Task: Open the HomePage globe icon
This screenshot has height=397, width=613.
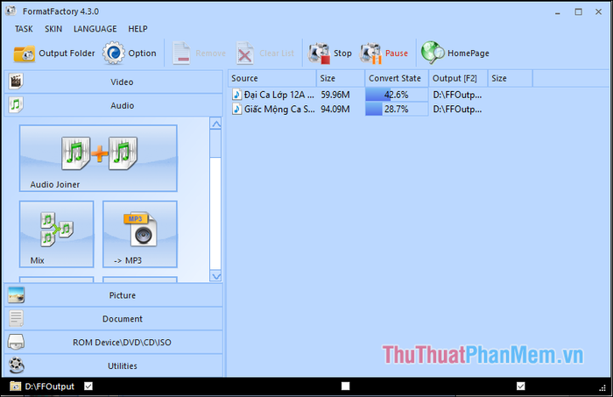Action: pos(433,53)
